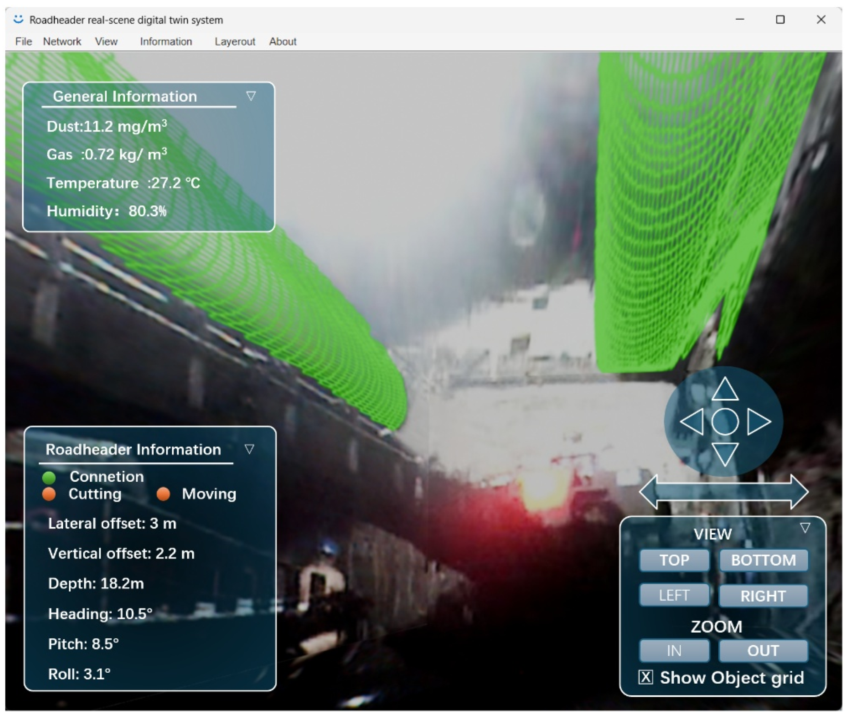Click the app logo icon in title bar
This screenshot has height=718, width=849.
click(x=18, y=19)
